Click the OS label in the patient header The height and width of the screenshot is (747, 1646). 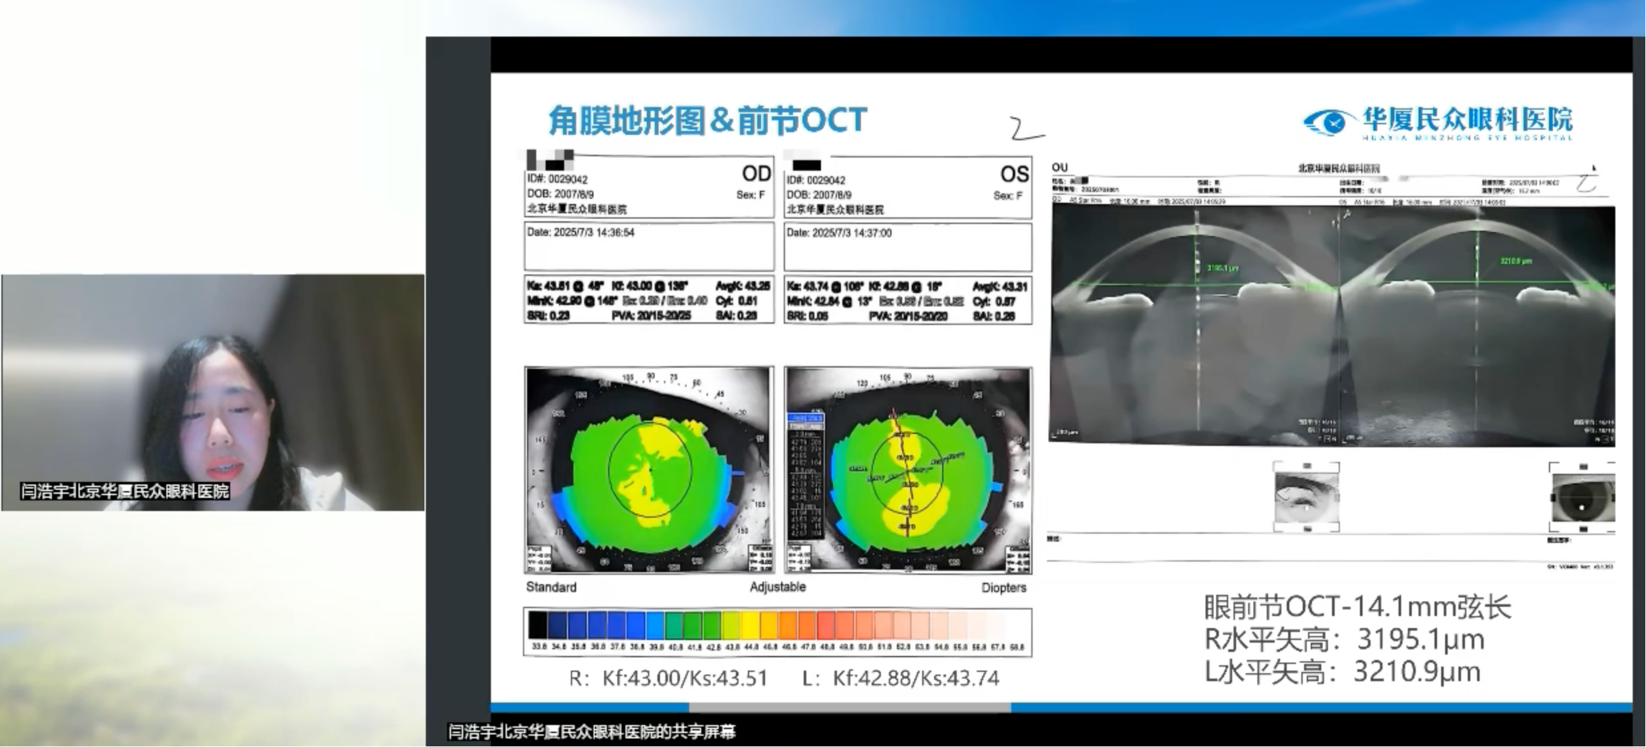coord(1014,175)
